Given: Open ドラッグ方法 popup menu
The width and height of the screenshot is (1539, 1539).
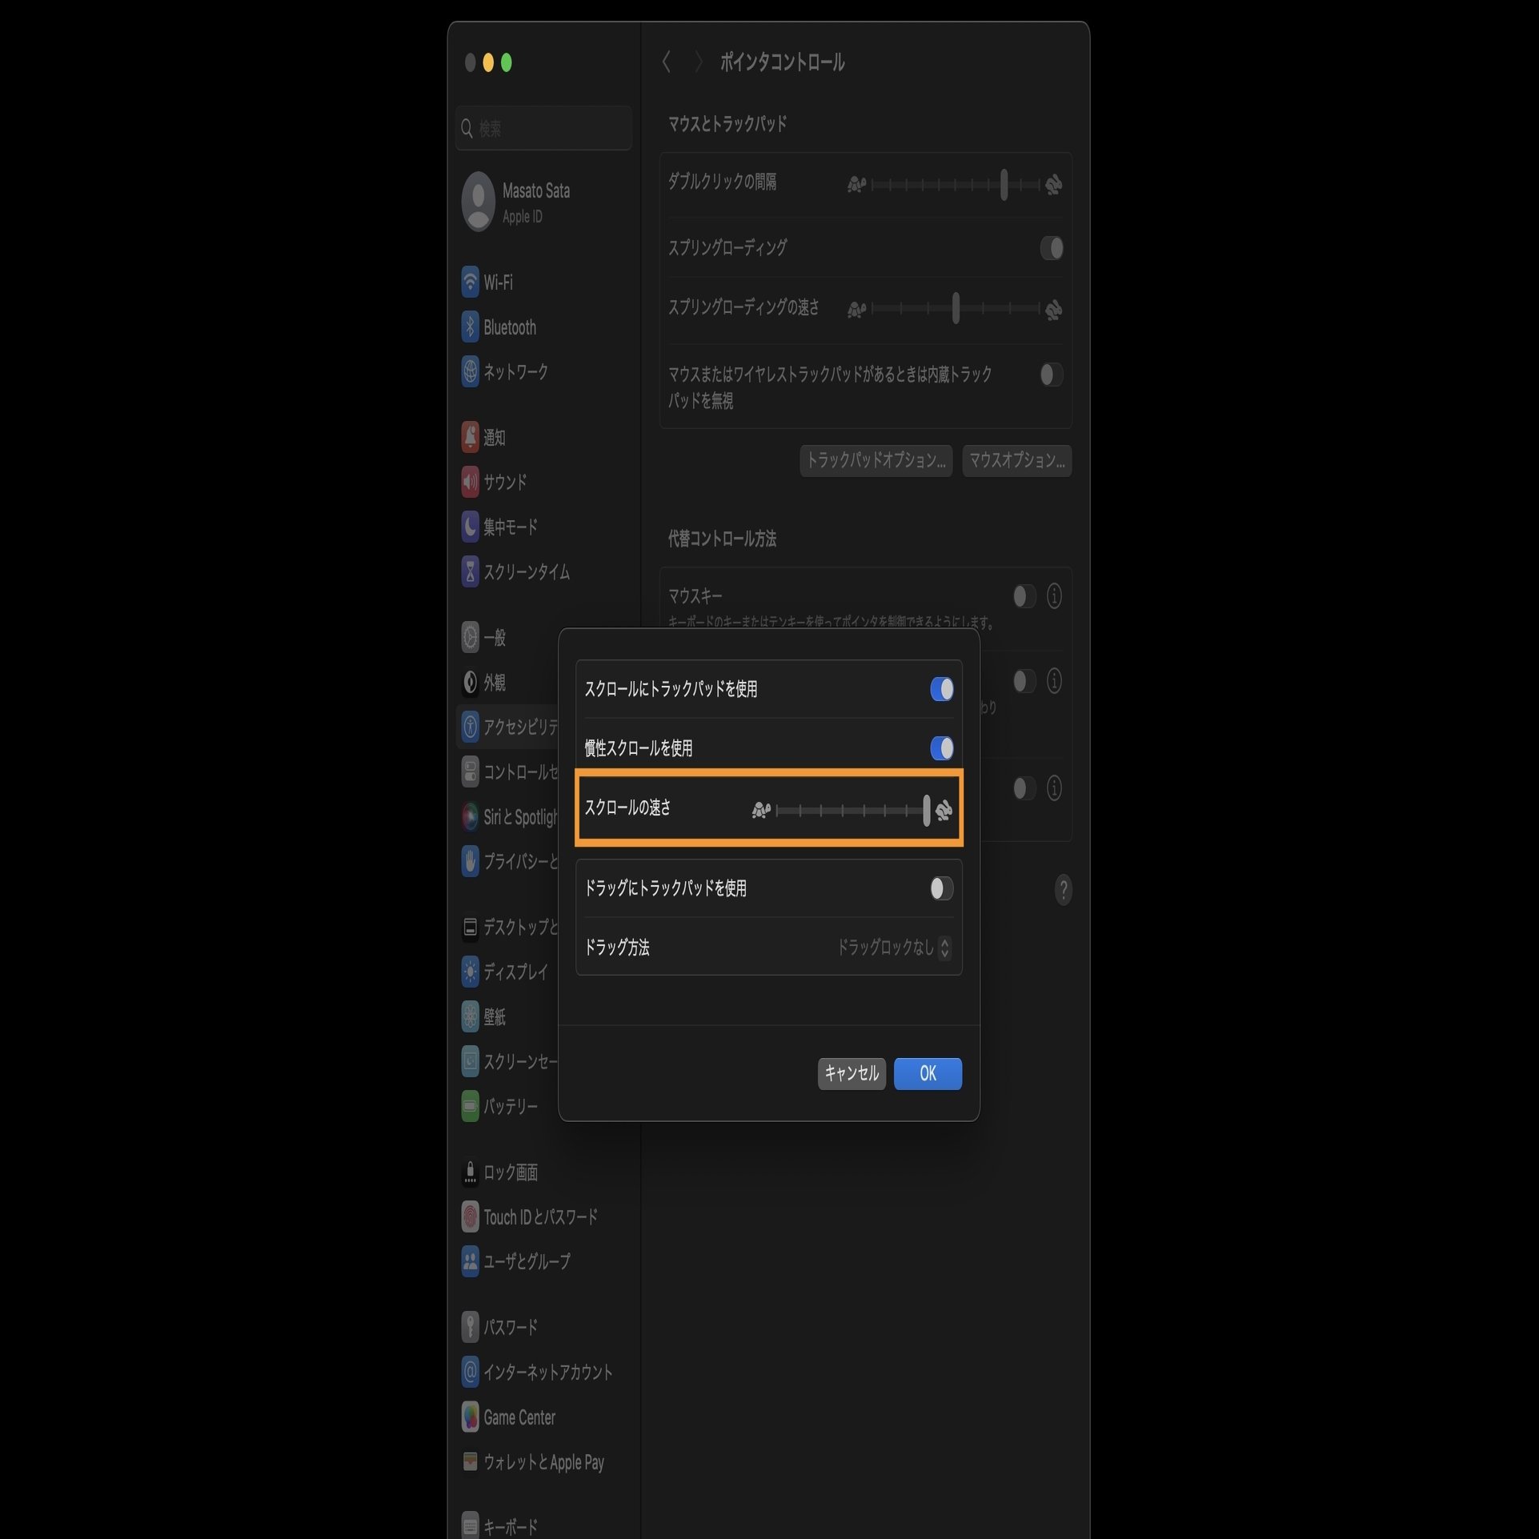Looking at the screenshot, I should point(893,948).
